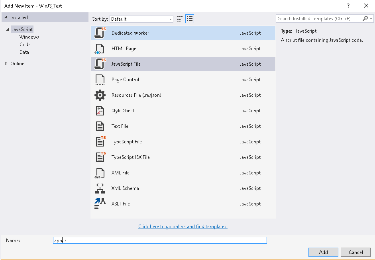Switch to medium icons list view
The width and height of the screenshot is (375, 260).
pos(190,19)
